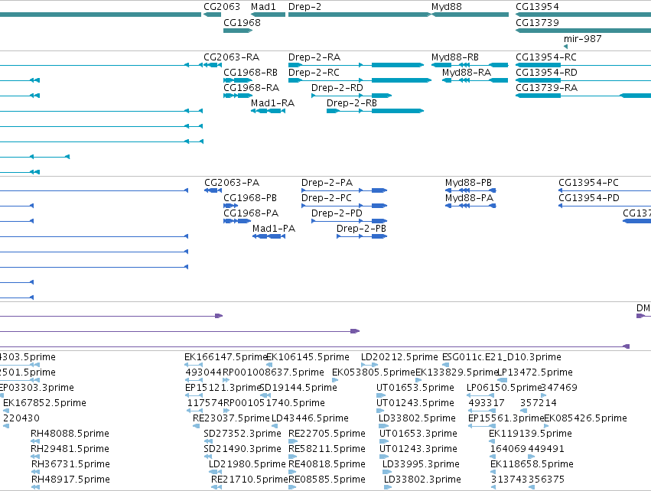Image resolution: width=651 pixels, height=491 pixels.
Task: Select the CG13954-PC protein label
Action: tap(588, 183)
